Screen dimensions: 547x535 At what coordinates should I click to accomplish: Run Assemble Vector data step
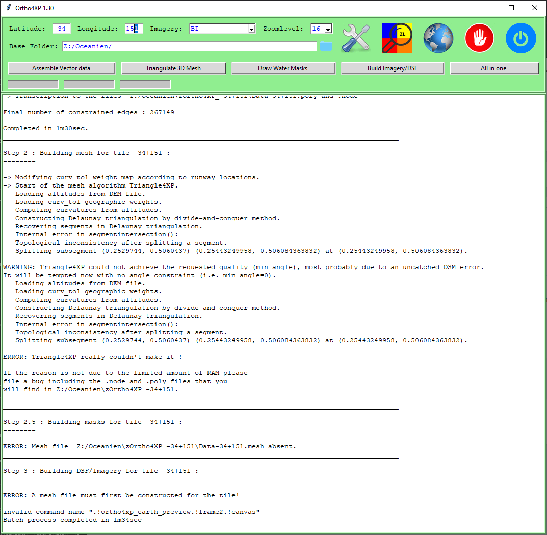click(61, 68)
